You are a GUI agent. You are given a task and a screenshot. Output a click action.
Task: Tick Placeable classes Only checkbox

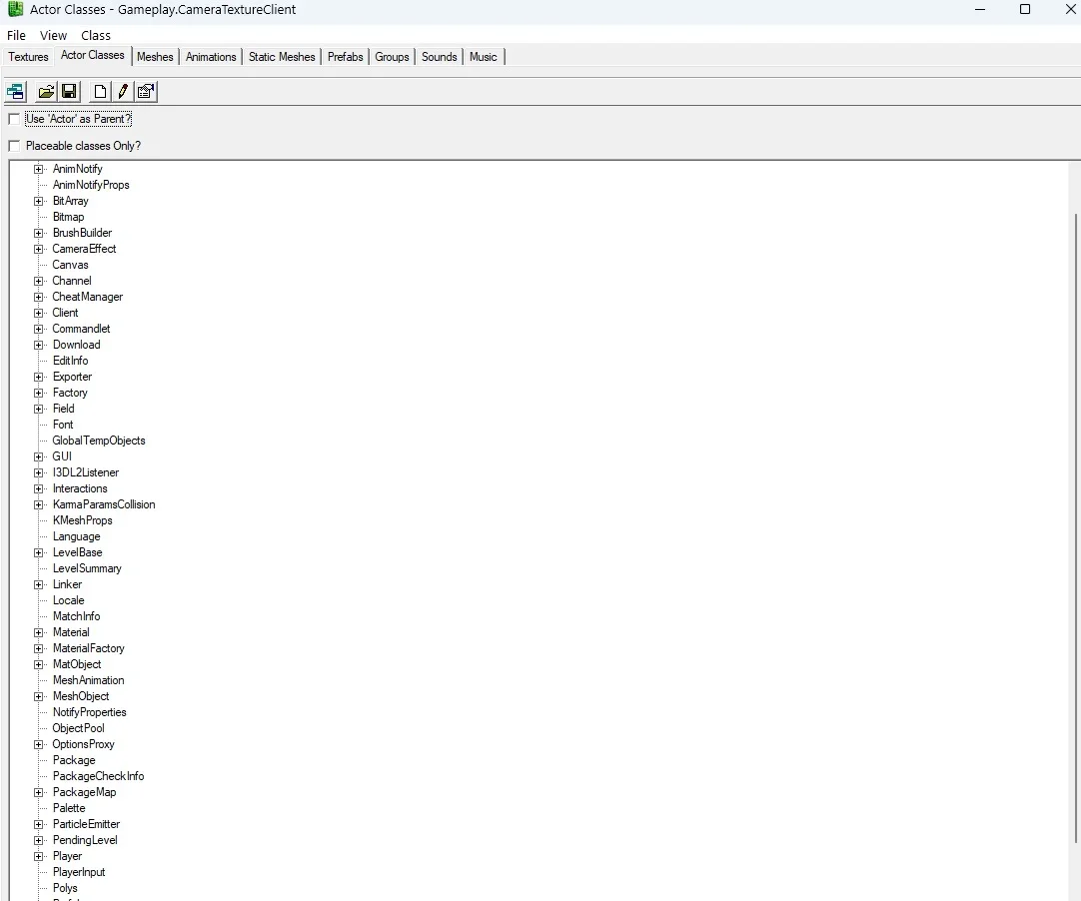14,146
